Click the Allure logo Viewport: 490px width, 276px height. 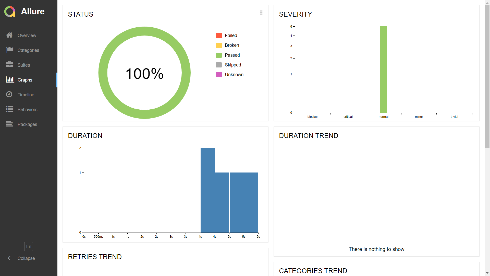click(10, 11)
